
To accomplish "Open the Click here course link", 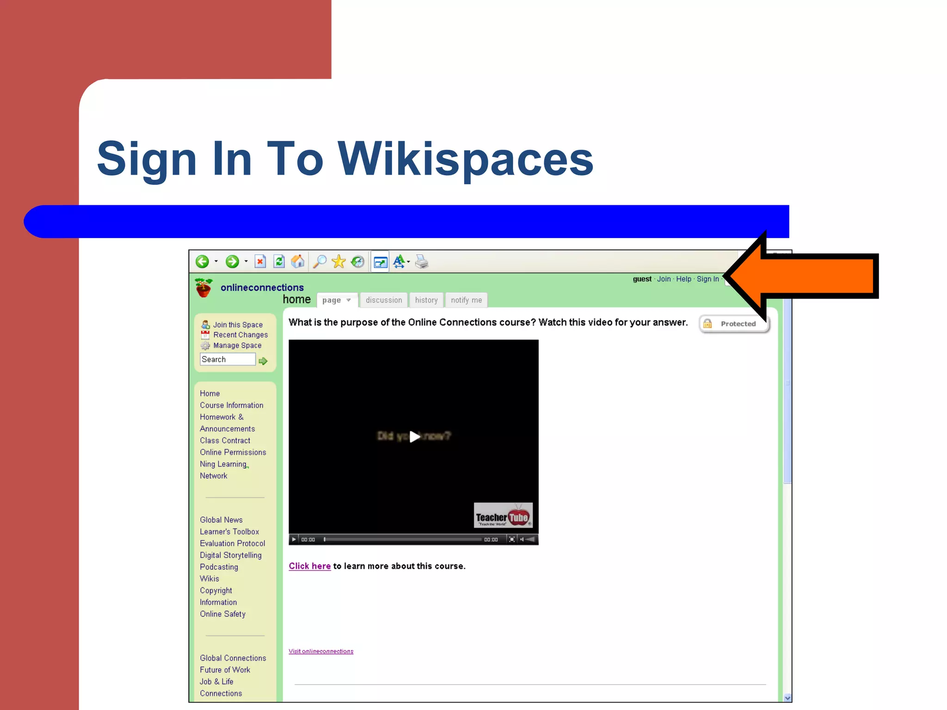I will (310, 566).
